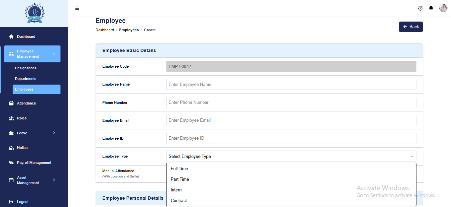
Task: Choose the Intern option
Action: pyautogui.click(x=176, y=190)
